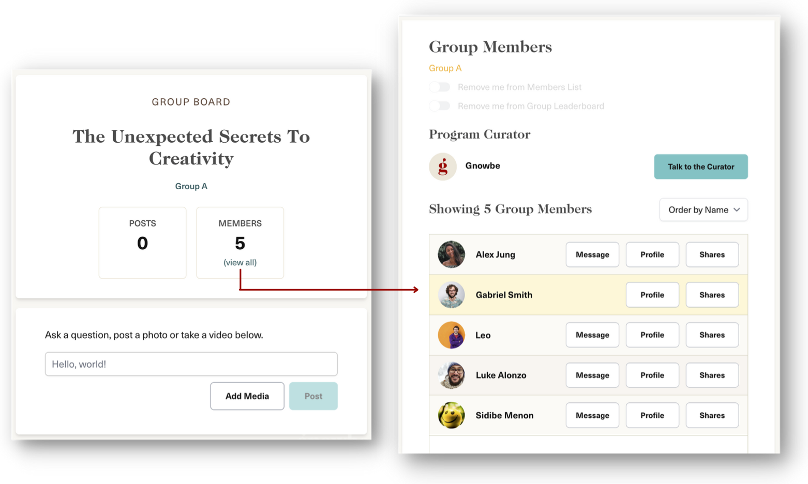Open Sidibe Menon's Profile
This screenshot has height=484, width=808.
pos(652,415)
